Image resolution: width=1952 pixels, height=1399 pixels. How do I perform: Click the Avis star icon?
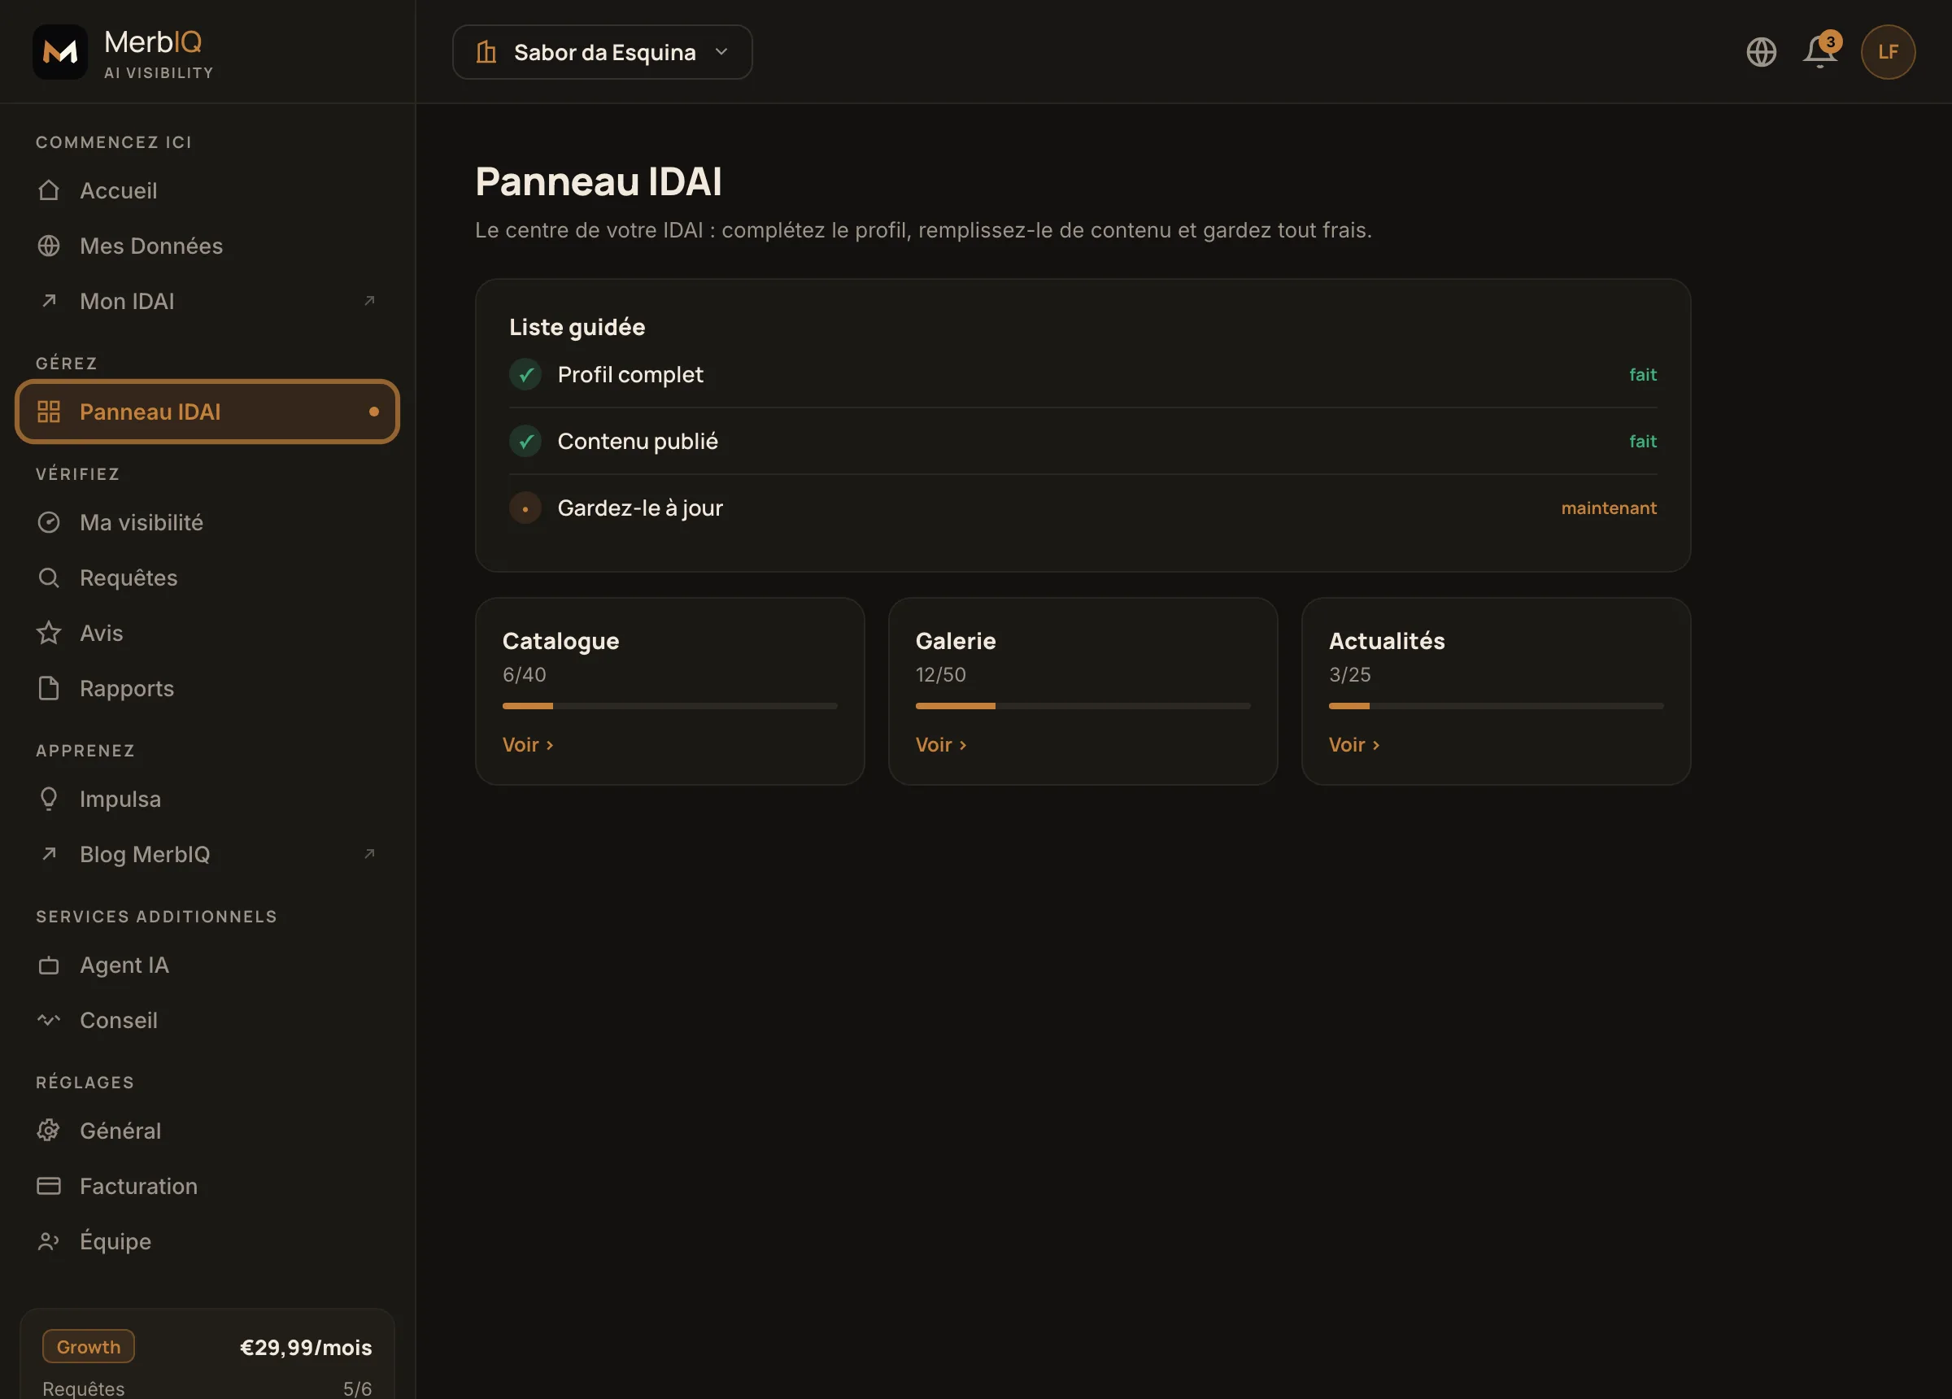[x=49, y=633]
